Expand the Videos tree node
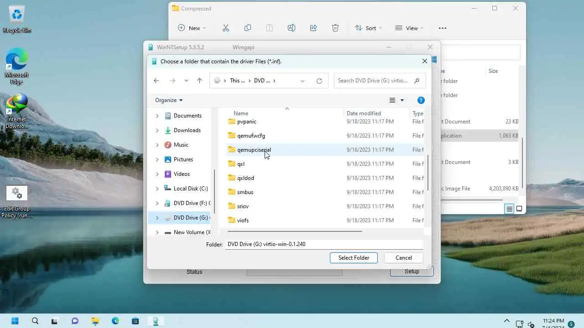 pyautogui.click(x=157, y=174)
